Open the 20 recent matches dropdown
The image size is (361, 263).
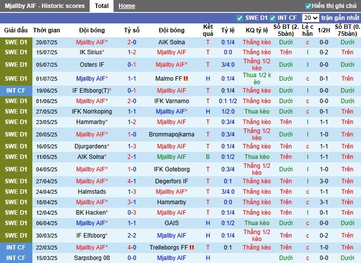click(x=310, y=18)
